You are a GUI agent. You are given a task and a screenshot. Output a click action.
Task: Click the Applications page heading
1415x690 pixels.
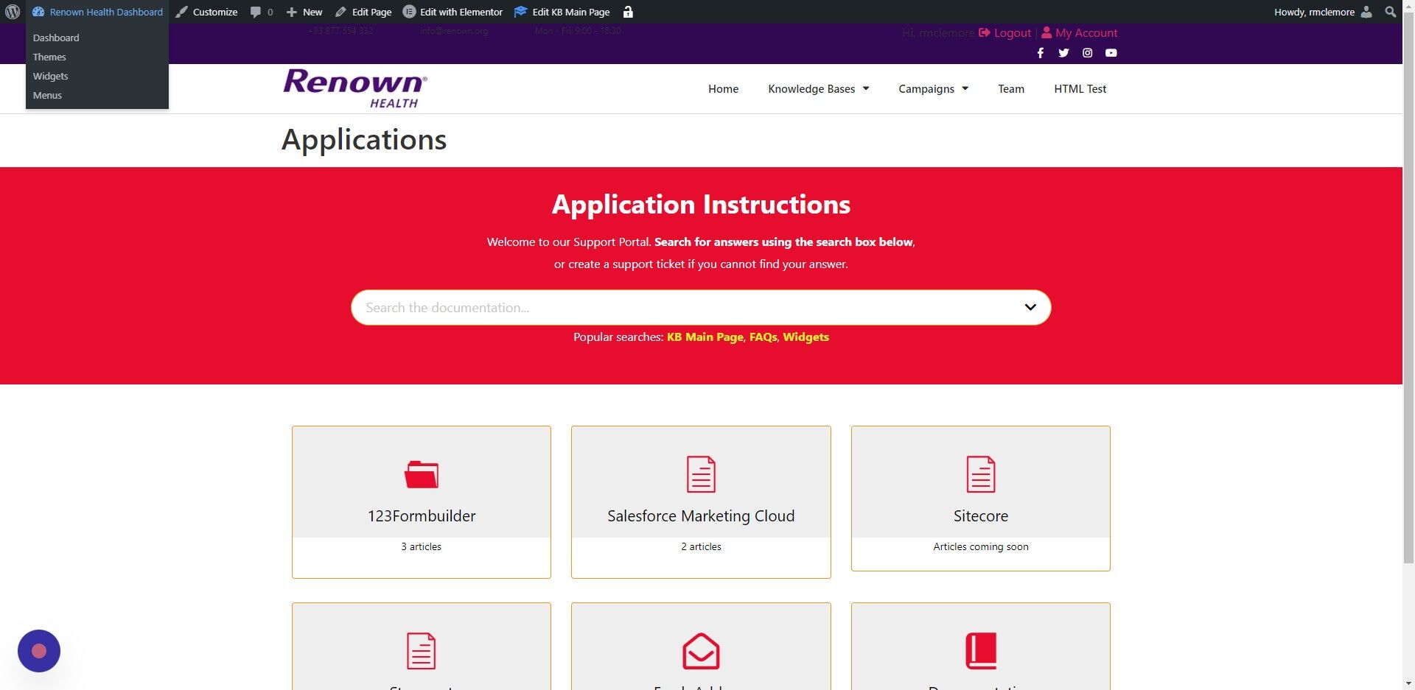(x=364, y=140)
